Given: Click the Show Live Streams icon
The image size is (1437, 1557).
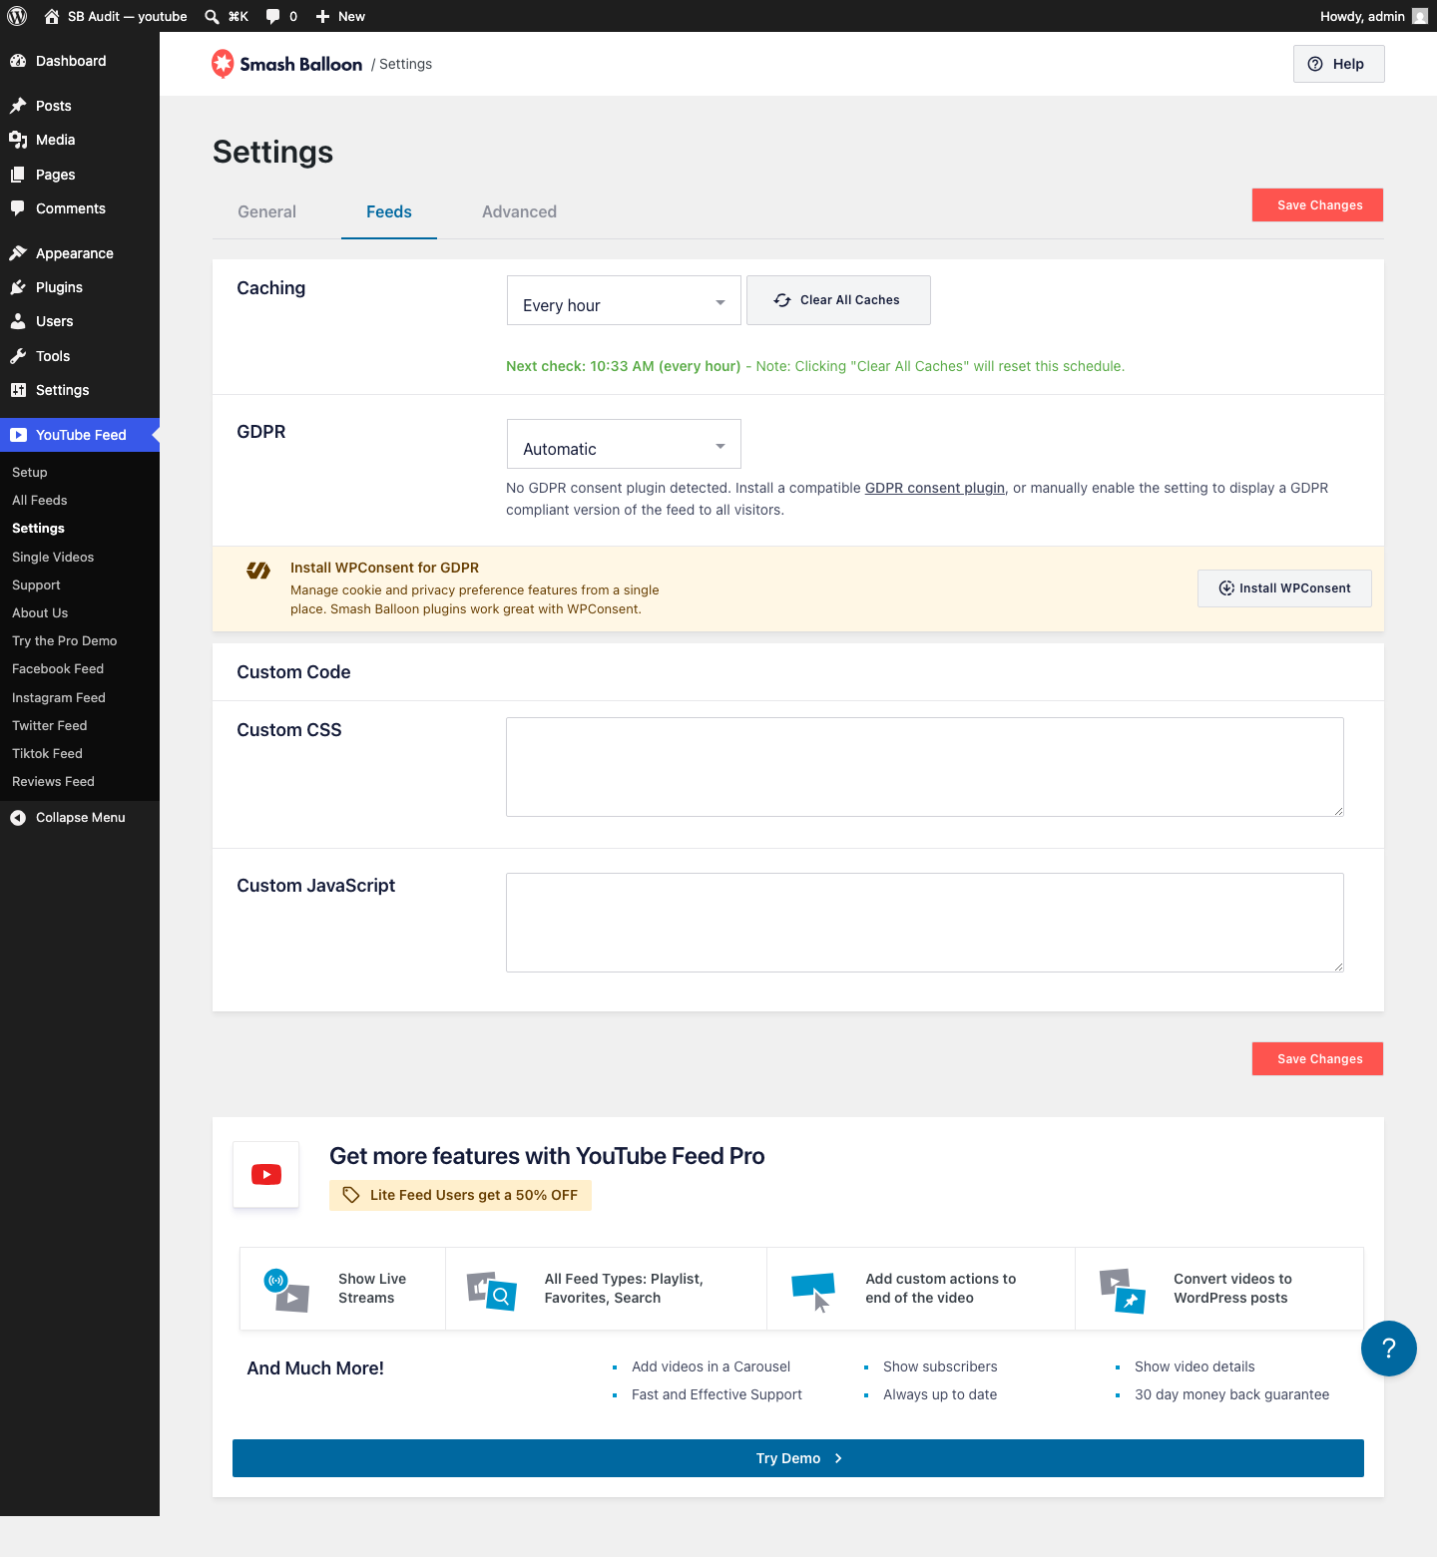Looking at the screenshot, I should (x=286, y=1290).
